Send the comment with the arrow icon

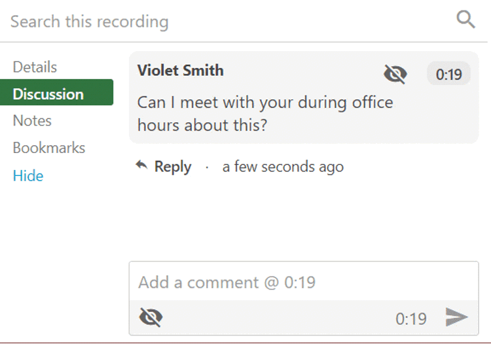pyautogui.click(x=456, y=318)
